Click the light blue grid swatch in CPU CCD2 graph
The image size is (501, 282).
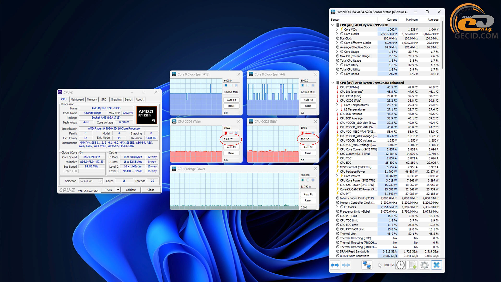[313, 133]
